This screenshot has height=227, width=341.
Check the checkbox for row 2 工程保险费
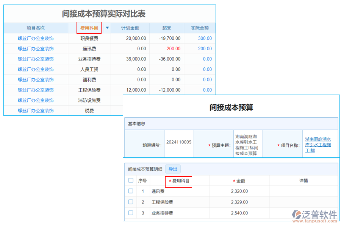click(x=131, y=202)
